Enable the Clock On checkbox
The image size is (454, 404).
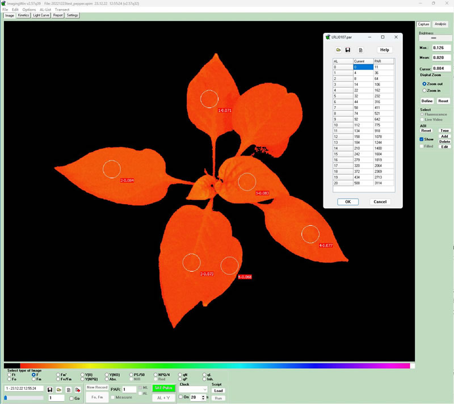(181, 397)
